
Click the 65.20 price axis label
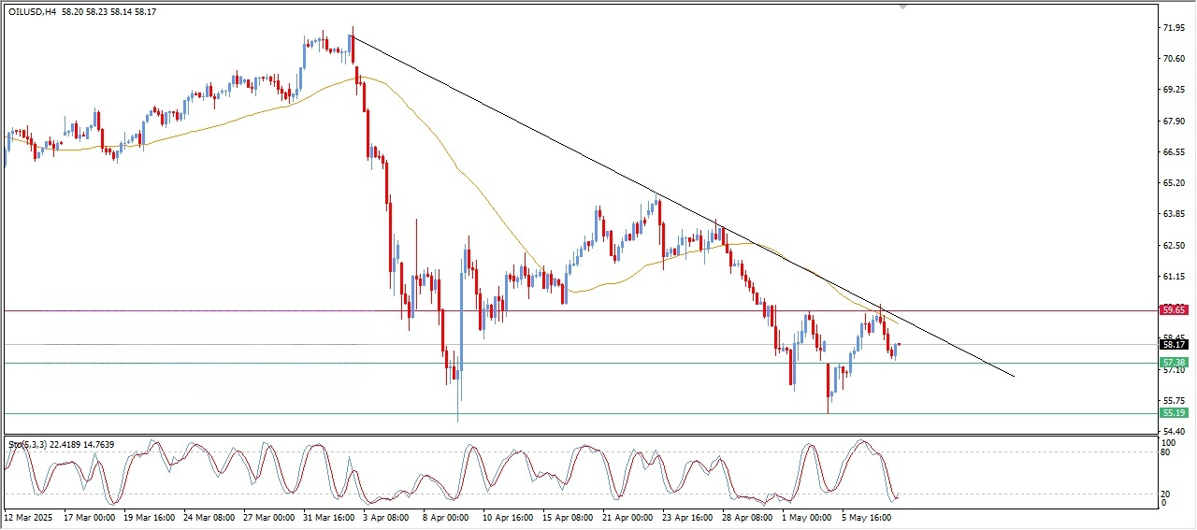pos(1175,183)
